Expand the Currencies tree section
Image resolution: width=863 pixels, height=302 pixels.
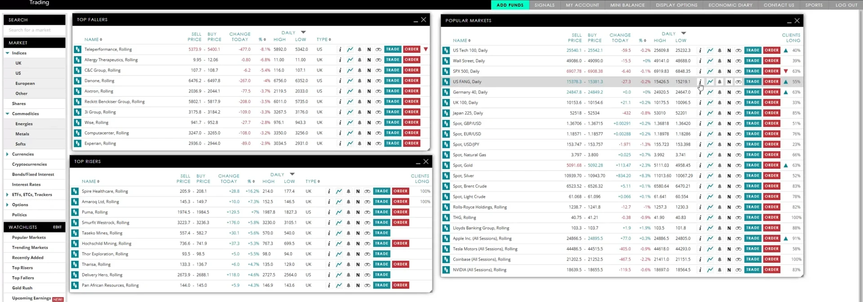tap(7, 154)
